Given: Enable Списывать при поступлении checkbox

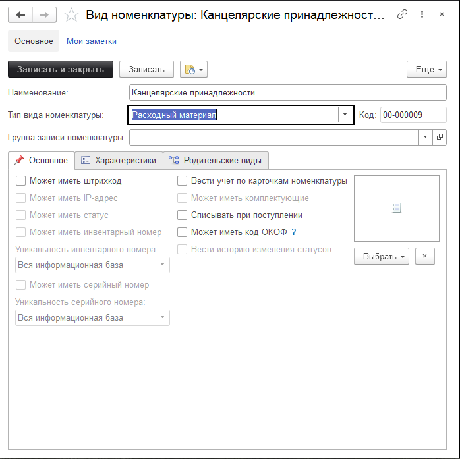Looking at the screenshot, I should 182,215.
